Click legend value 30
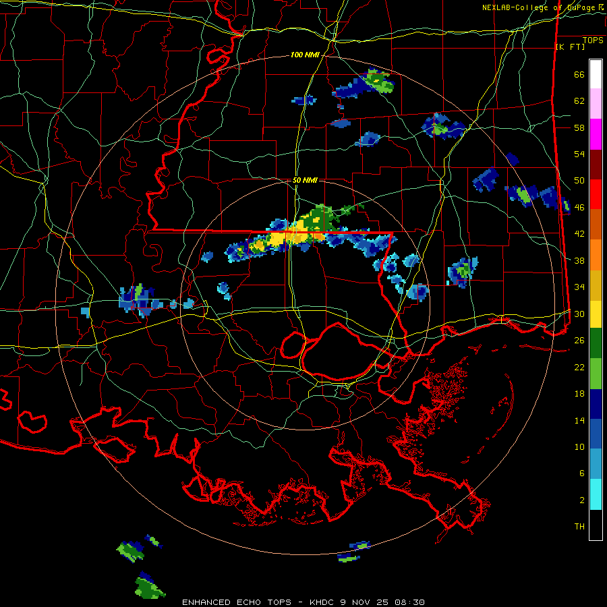The width and height of the screenshot is (607, 607). [579, 314]
